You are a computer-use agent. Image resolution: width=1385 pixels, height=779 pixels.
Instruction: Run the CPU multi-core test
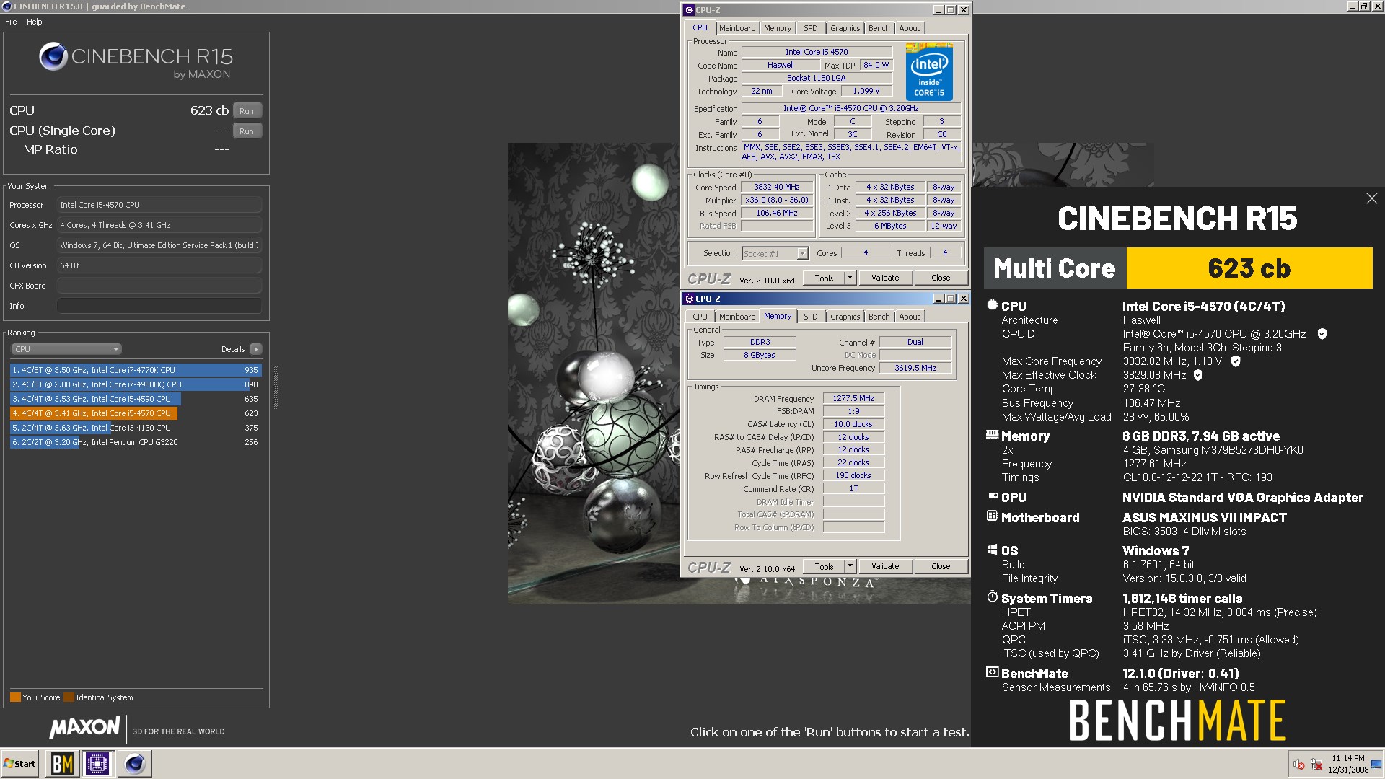click(x=247, y=111)
